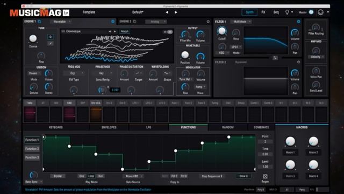Switch to the Seq view
The height and width of the screenshot is (194, 344).
276,12
